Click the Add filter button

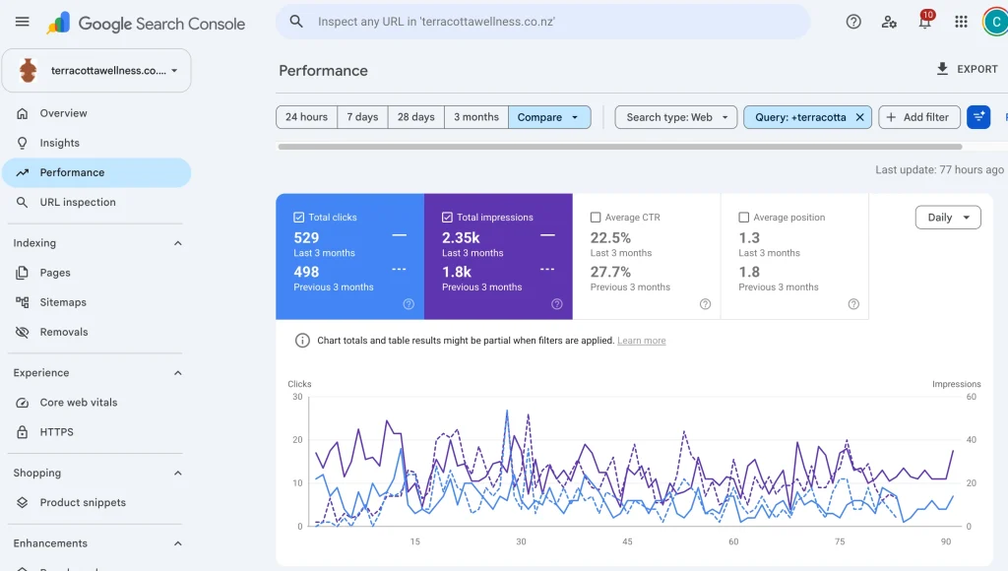pos(918,117)
